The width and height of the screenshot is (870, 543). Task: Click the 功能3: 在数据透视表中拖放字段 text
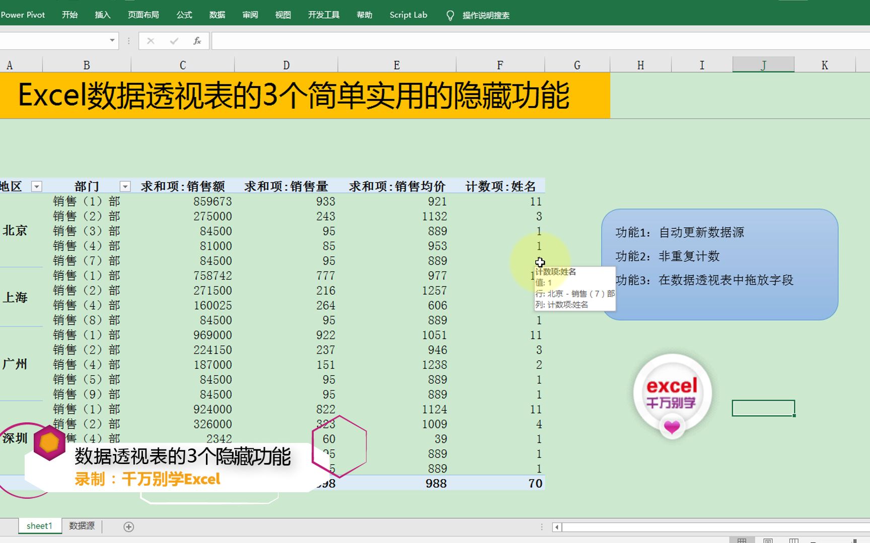click(x=704, y=280)
